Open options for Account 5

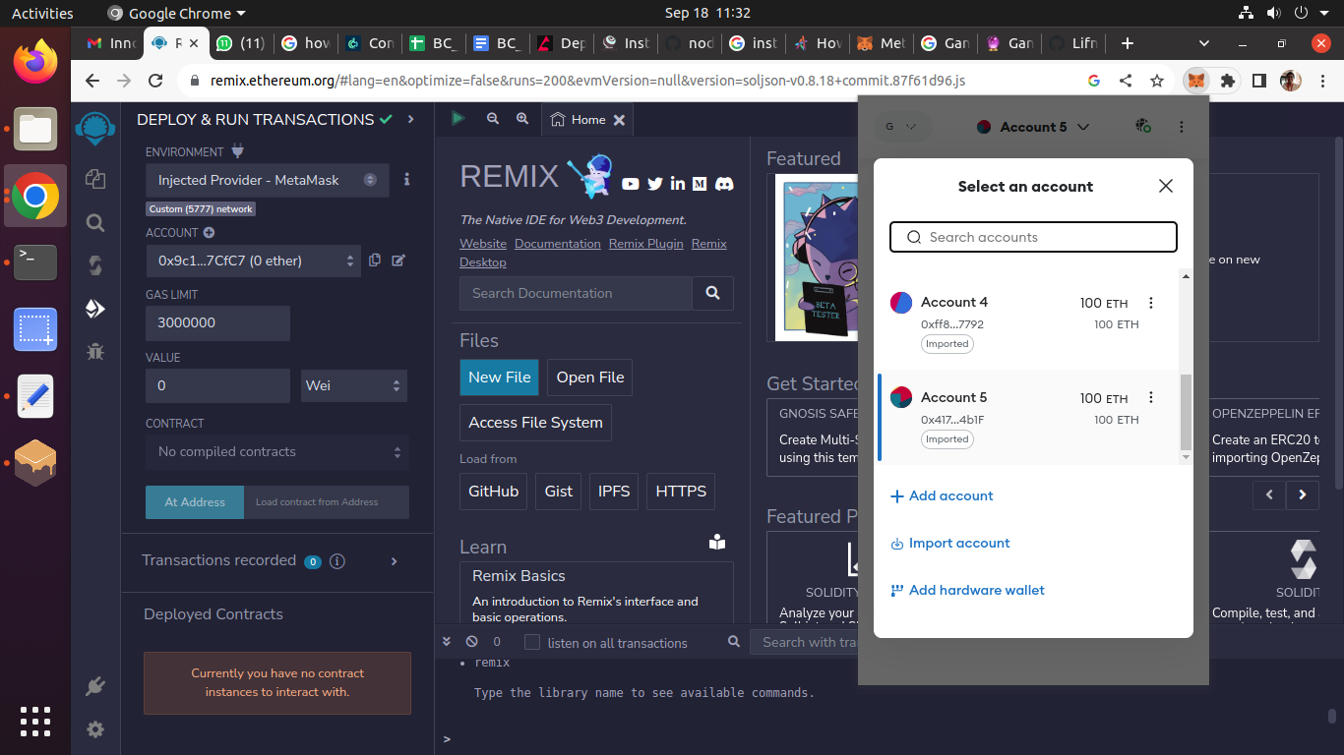[1151, 398]
